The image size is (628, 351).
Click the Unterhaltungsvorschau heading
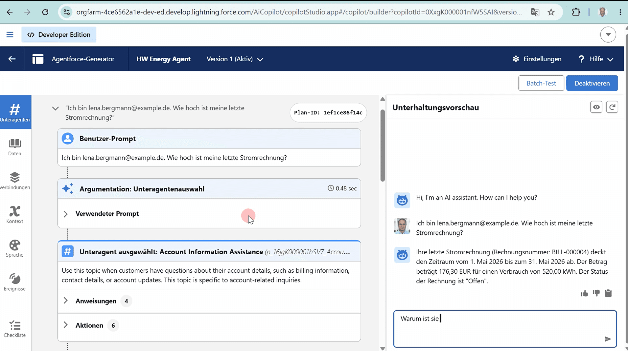click(435, 107)
